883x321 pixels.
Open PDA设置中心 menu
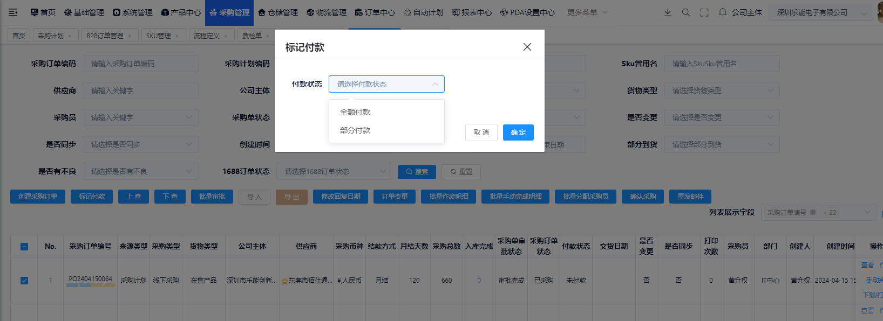click(527, 12)
